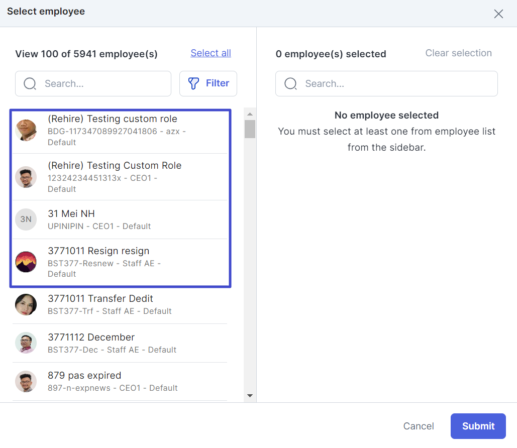Cancel the employee selection dialog

[x=418, y=426]
